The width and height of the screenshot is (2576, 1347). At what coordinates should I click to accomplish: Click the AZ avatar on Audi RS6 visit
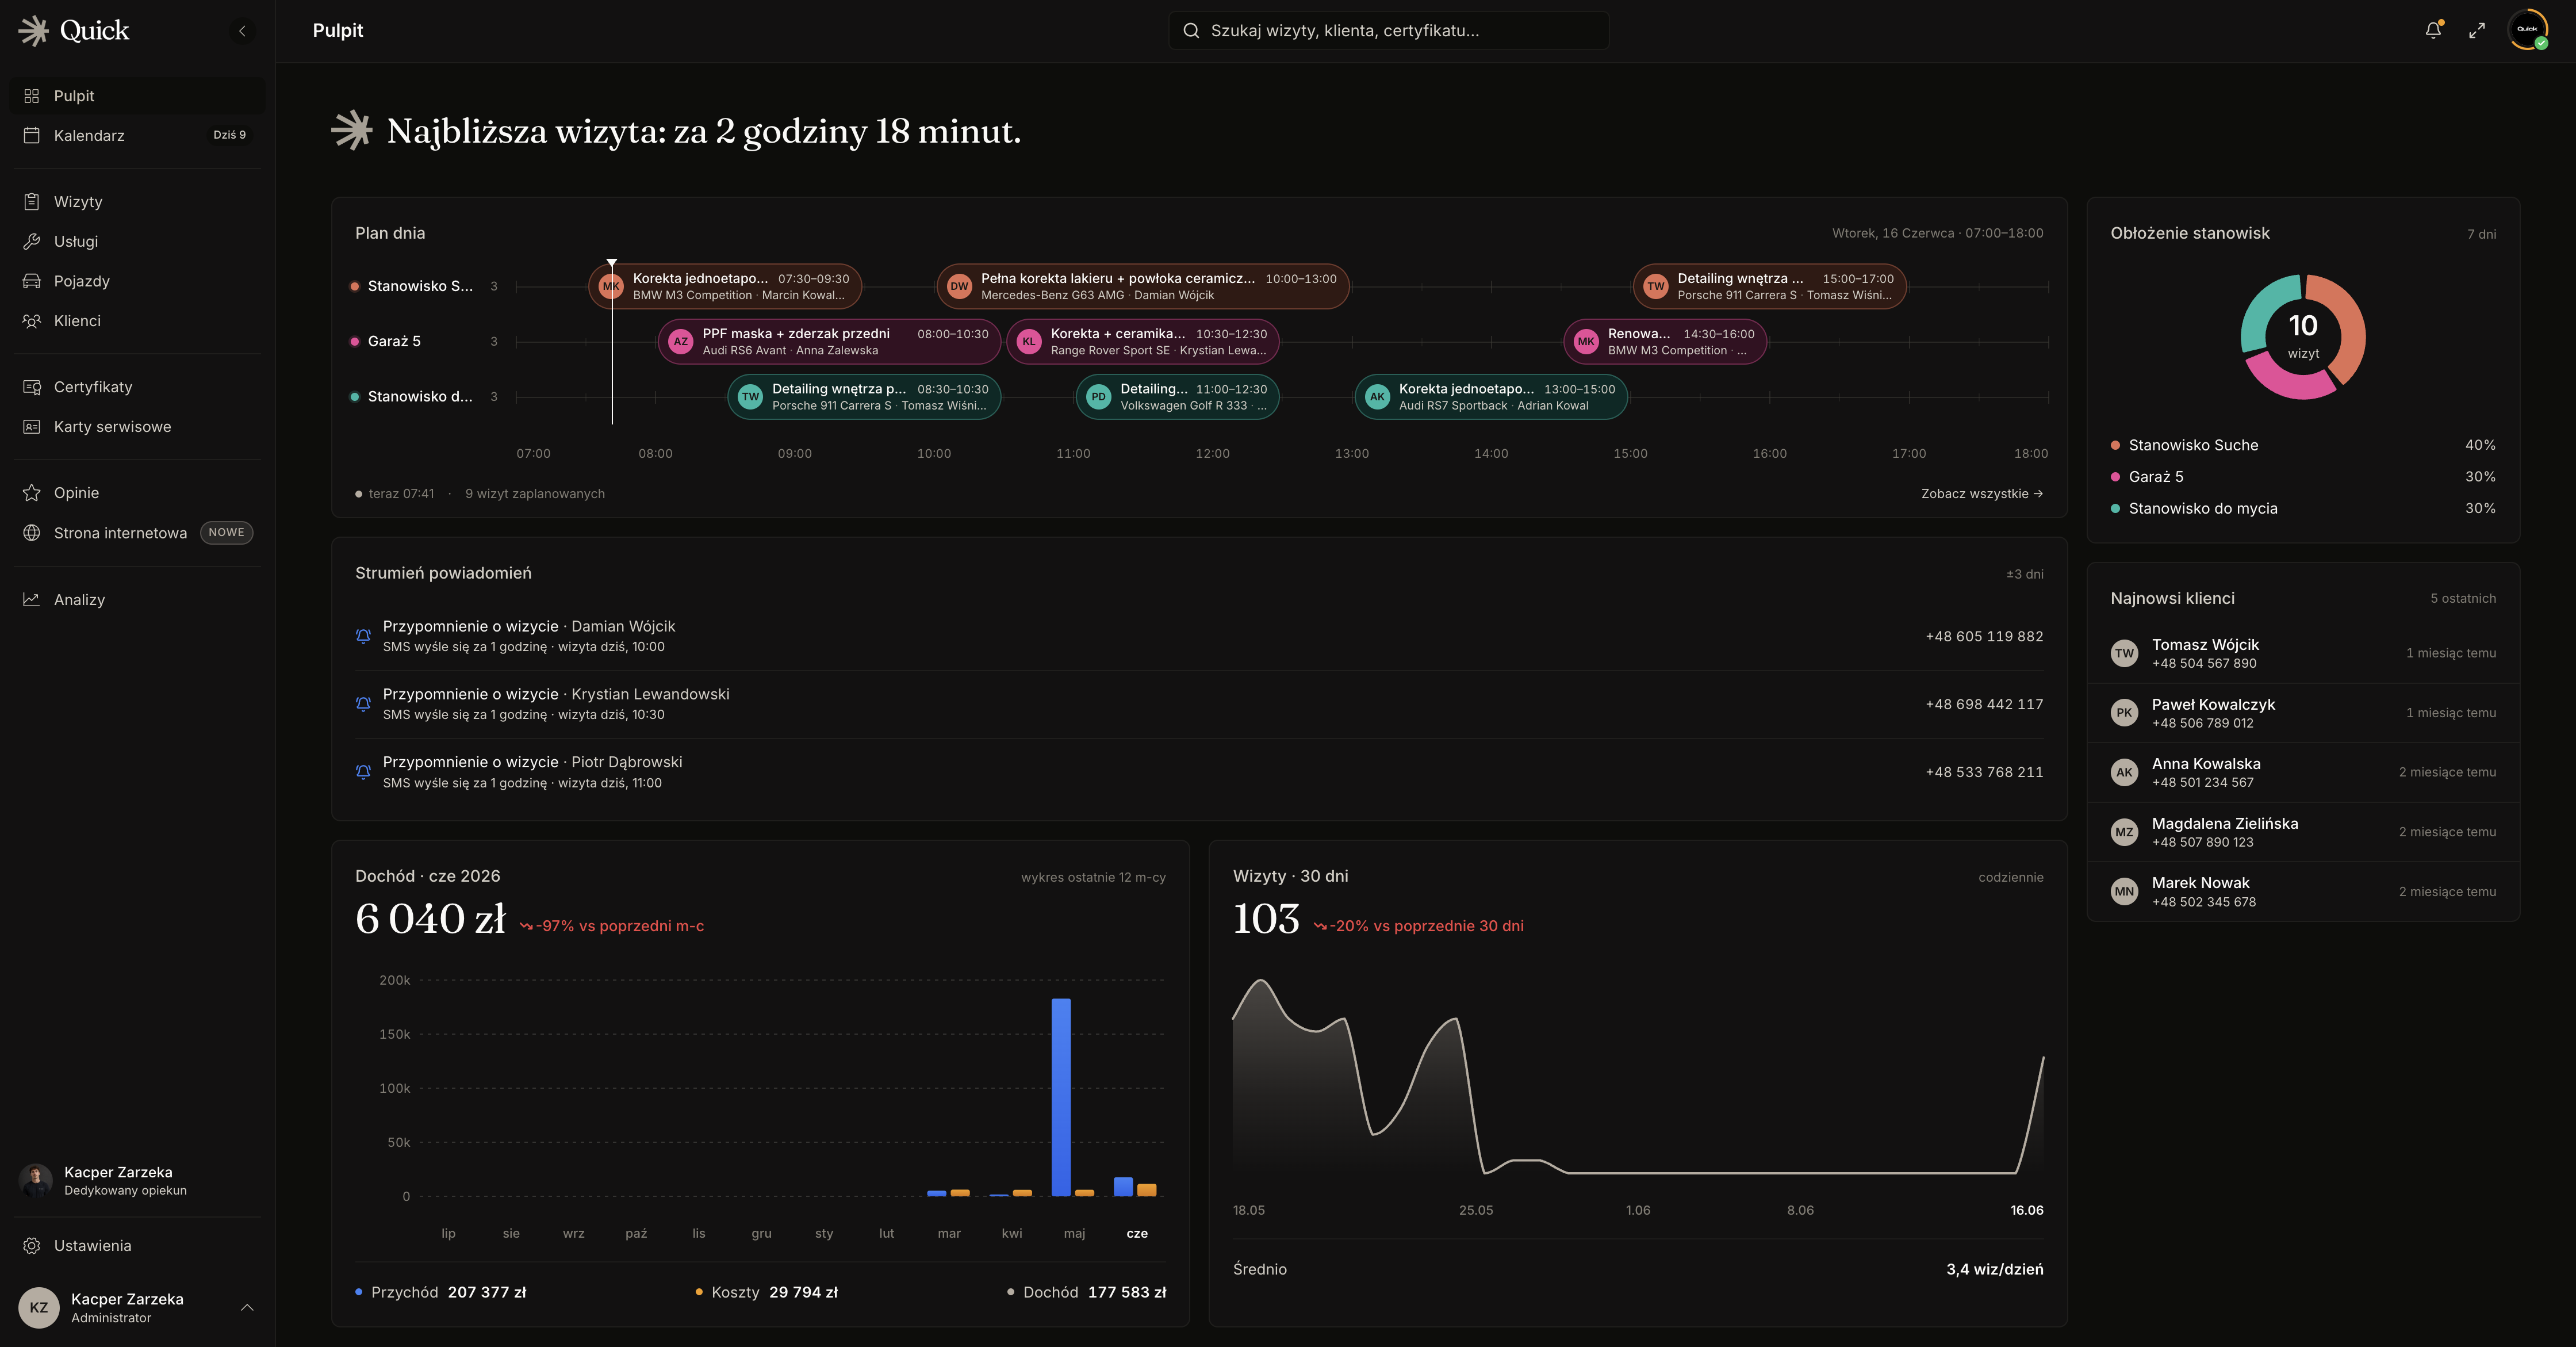(x=680, y=341)
